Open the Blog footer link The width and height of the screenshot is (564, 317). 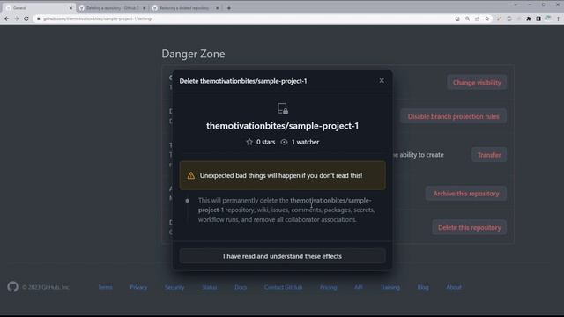[423, 287]
